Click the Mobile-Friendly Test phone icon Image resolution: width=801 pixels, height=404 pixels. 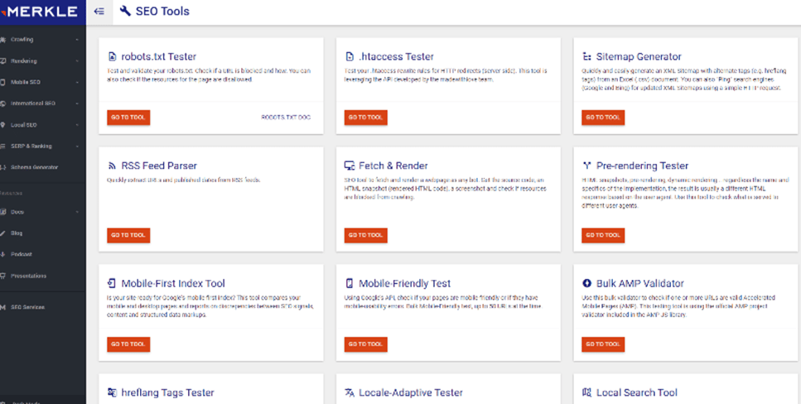tap(350, 284)
